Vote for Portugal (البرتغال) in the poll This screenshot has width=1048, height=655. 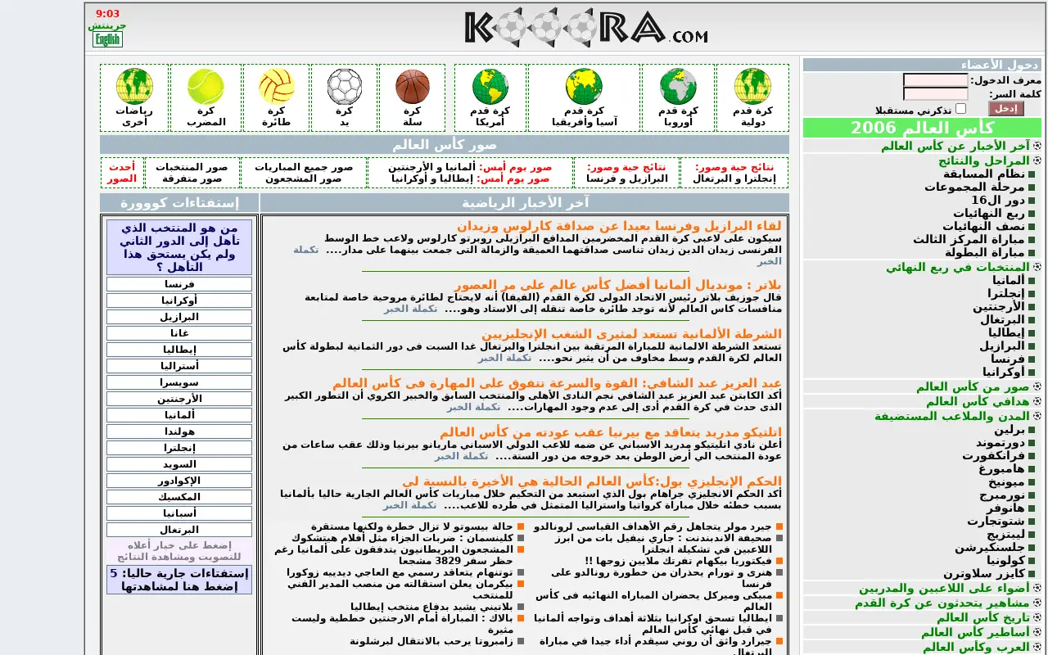point(179,530)
